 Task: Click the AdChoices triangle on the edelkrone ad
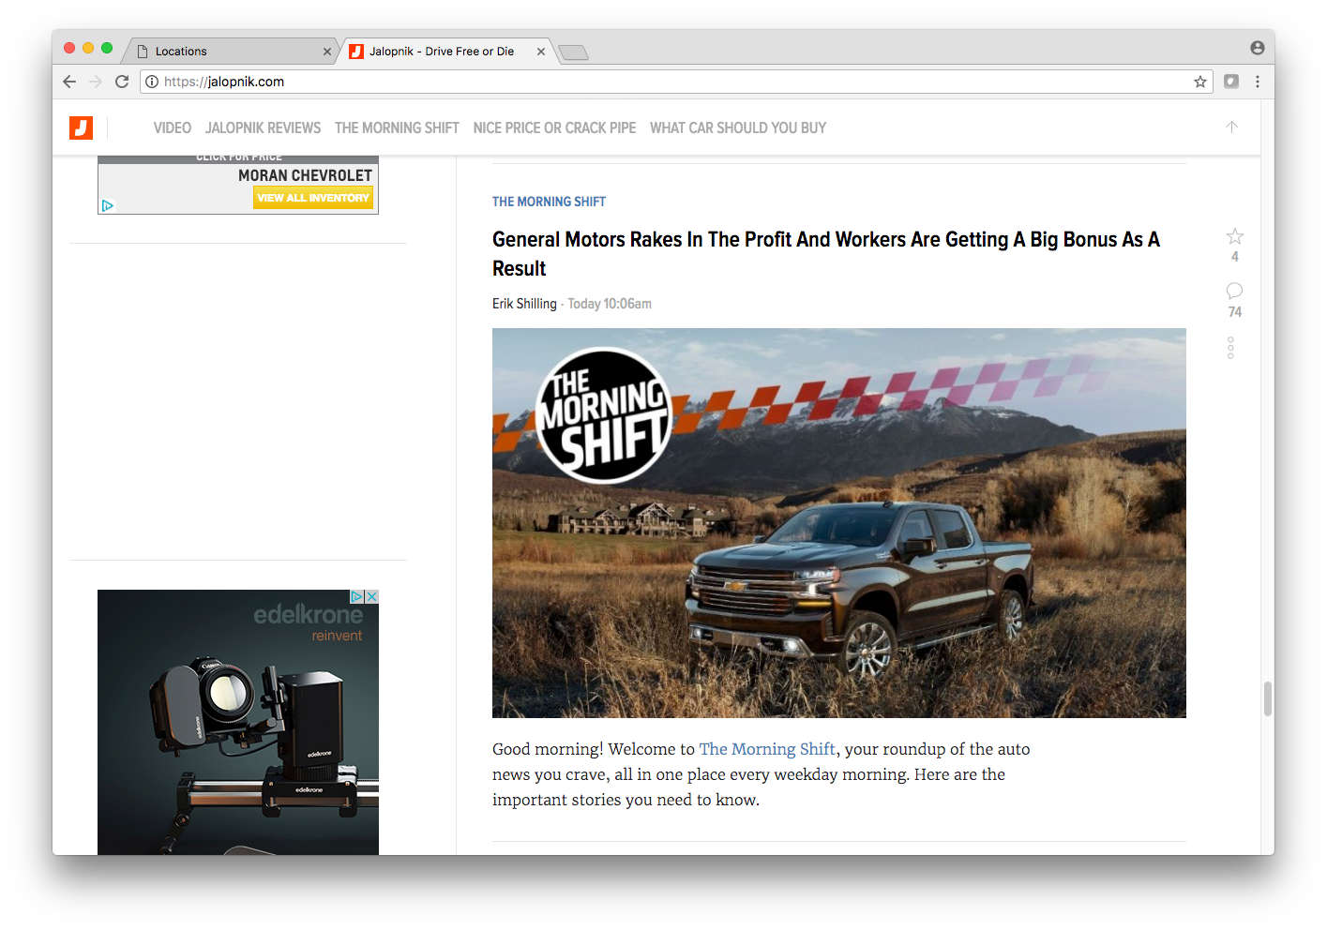[x=357, y=596]
